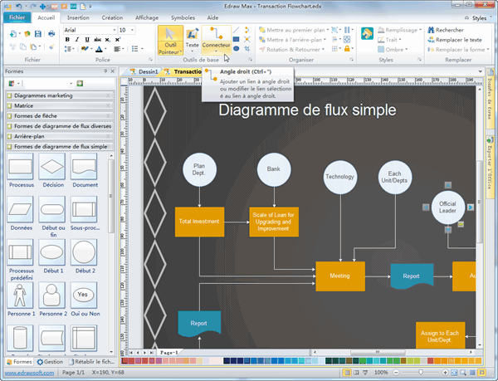Click Remplacer le texte button
This screenshot has height=381, width=498.
click(x=455, y=40)
